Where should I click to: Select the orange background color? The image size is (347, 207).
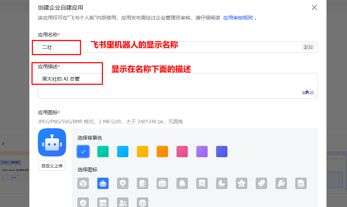162,151
